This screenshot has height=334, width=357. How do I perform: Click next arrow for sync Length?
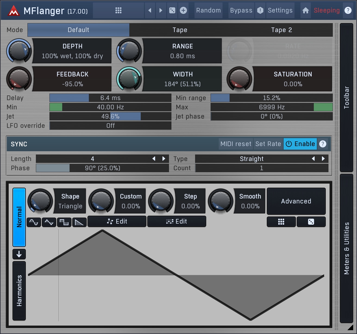click(x=164, y=159)
